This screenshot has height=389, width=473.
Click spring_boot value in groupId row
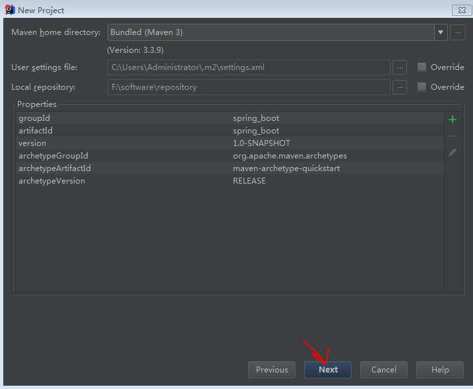pos(256,118)
